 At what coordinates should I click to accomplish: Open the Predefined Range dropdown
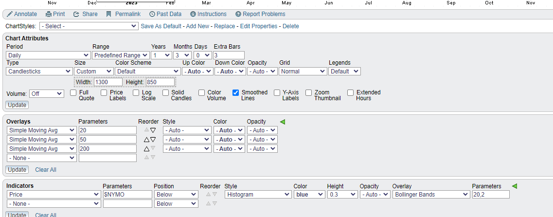[x=121, y=55]
